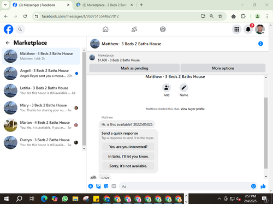
Task: Open Chrome three-dot menu
Action: 267,16
